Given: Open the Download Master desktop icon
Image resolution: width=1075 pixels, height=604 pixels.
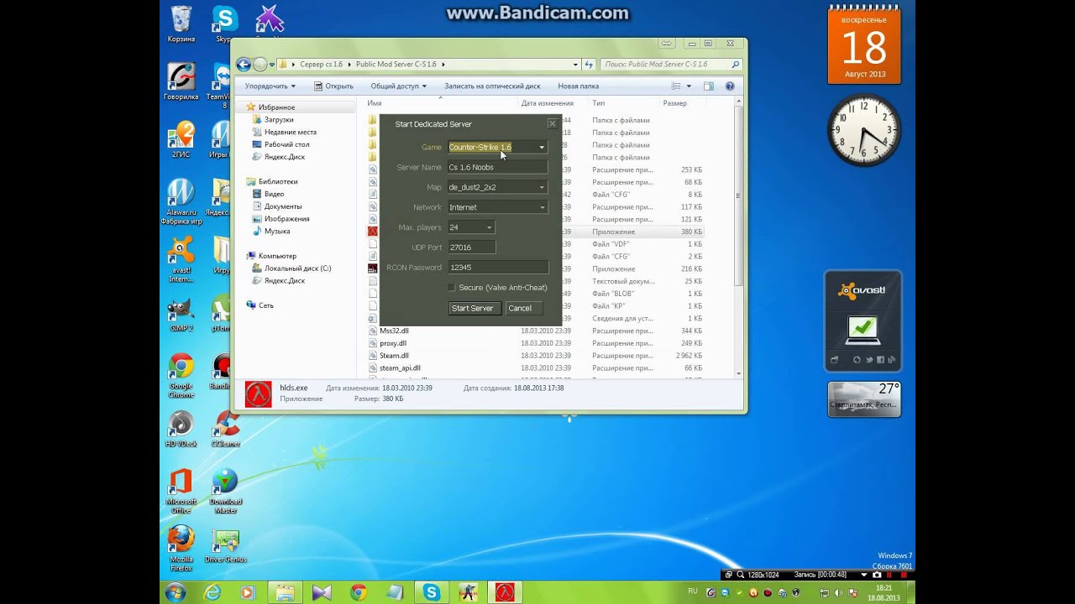Looking at the screenshot, I should pos(225,492).
